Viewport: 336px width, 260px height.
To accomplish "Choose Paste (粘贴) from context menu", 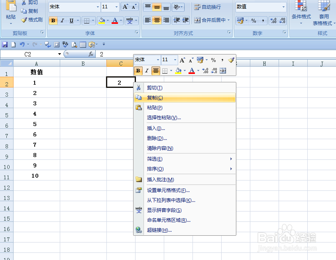I will click(185, 108).
